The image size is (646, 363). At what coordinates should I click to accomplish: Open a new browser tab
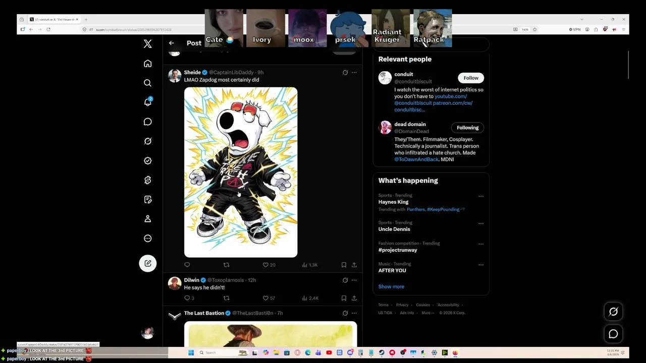pyautogui.click(x=86, y=19)
